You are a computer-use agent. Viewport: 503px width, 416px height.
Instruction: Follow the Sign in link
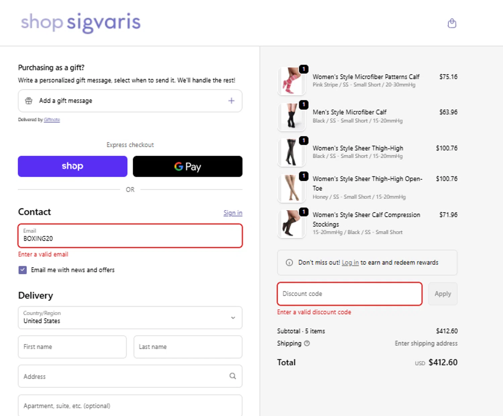[x=233, y=213]
